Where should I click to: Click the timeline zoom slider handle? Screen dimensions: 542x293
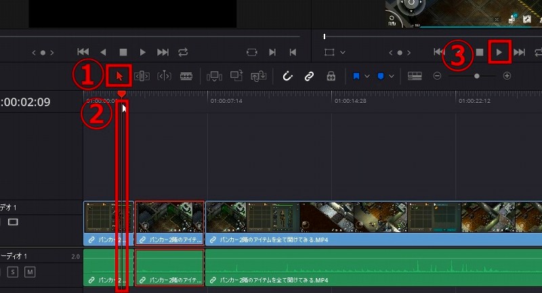[x=476, y=76]
